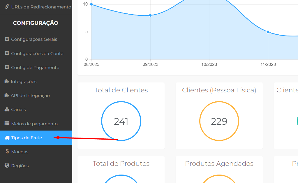Click the Total de Produtos card title

pyautogui.click(x=121, y=163)
